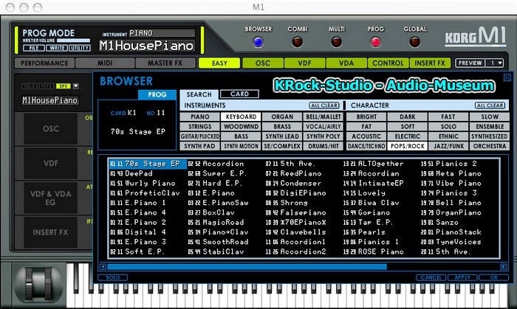Click the program list right scroll arrow
Screen dimensions: 517x309
(504, 266)
